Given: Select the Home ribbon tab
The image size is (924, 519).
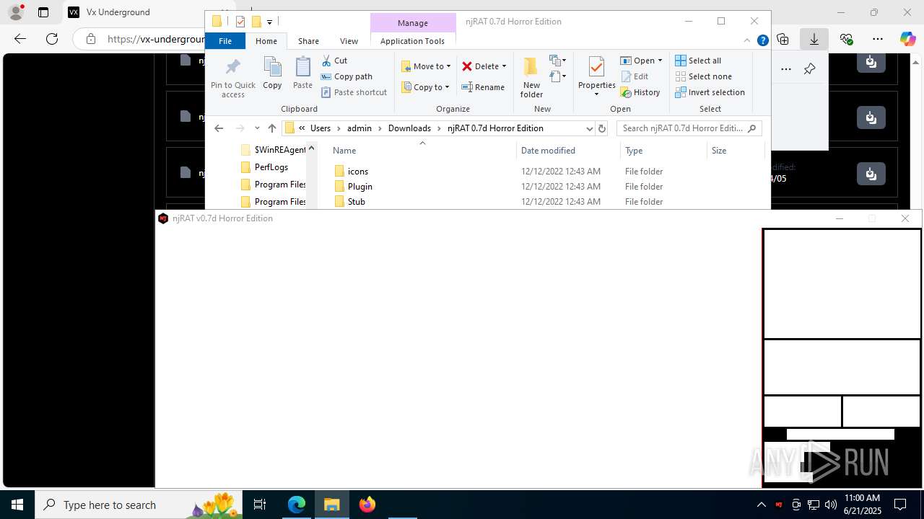Looking at the screenshot, I should [266, 41].
